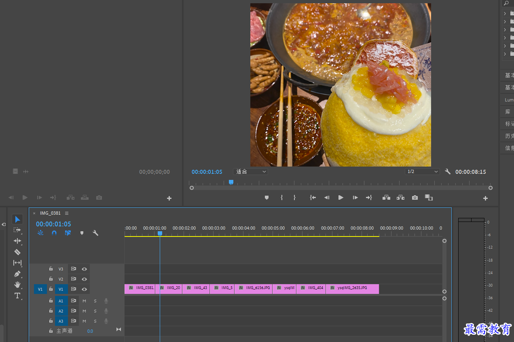Select the Track Select Forward tool

click(17, 230)
